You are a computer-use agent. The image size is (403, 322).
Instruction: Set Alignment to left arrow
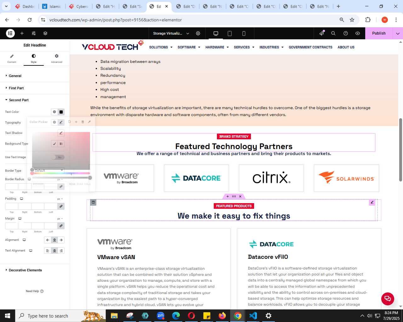tap(48, 240)
